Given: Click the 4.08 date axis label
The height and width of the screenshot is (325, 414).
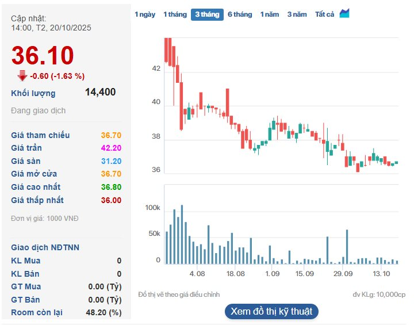Looking at the screenshot, I should coord(197,274).
